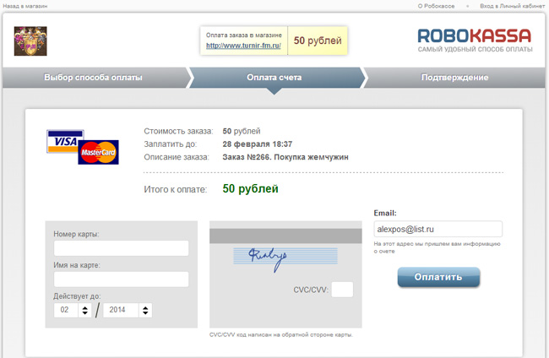This screenshot has width=549, height=358.
Task: Click the CVC/CVV code field
Action: pos(342,290)
